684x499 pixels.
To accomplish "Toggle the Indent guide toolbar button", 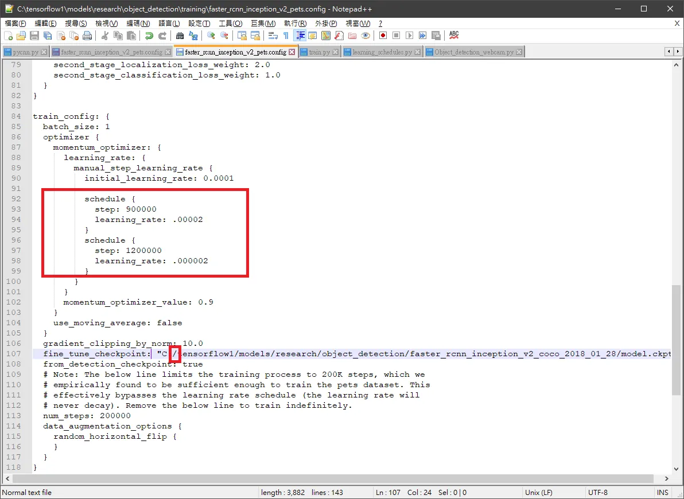I will (x=300, y=36).
